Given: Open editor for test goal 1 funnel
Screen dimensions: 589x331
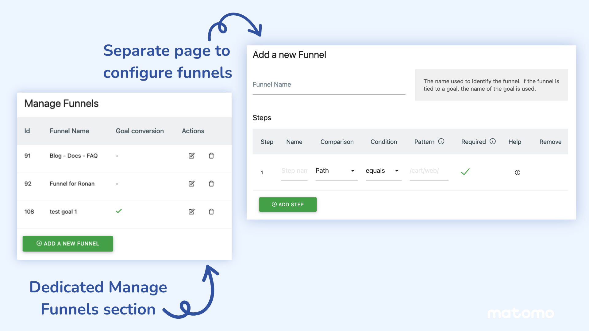Looking at the screenshot, I should pyautogui.click(x=191, y=211).
